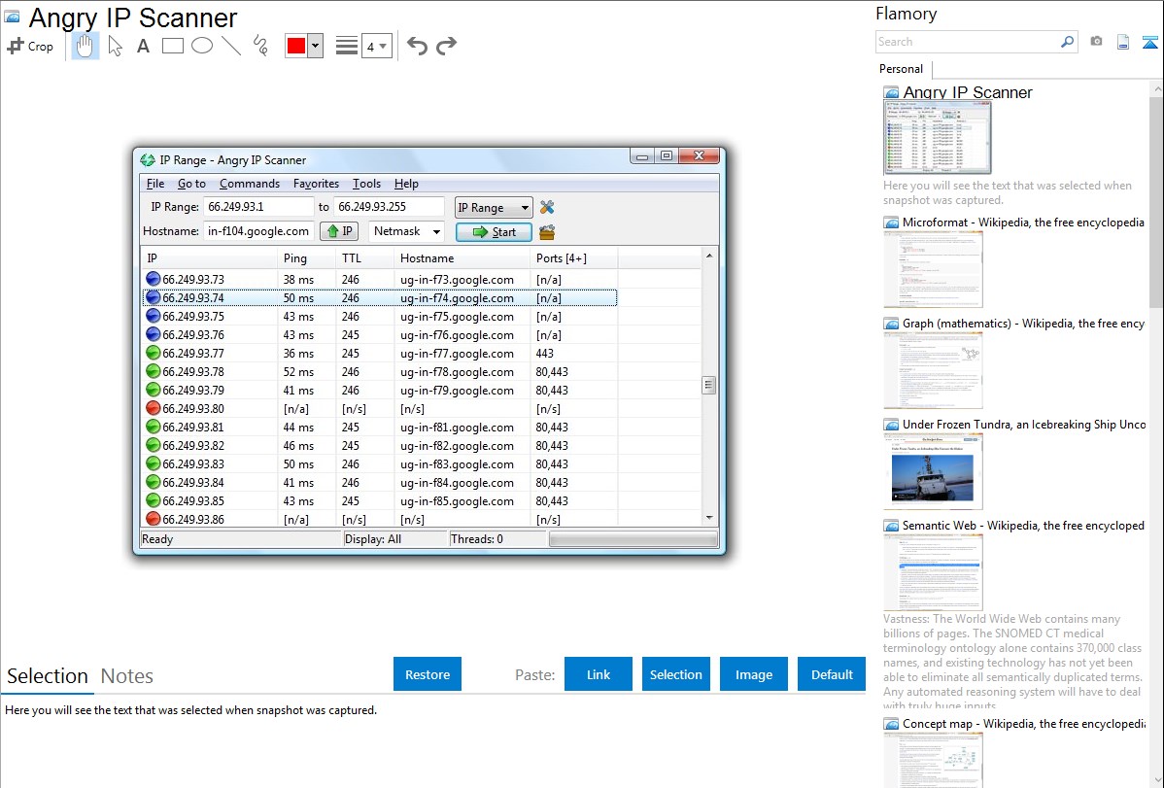The image size is (1164, 788).
Task: Click the magnifier search icon
Action: [x=1068, y=42]
